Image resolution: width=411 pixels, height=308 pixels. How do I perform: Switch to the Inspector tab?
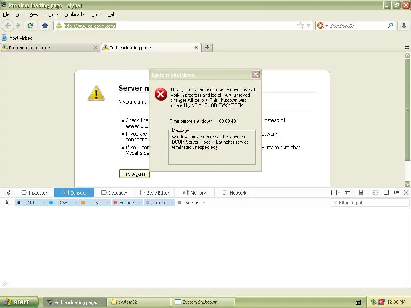click(x=34, y=193)
